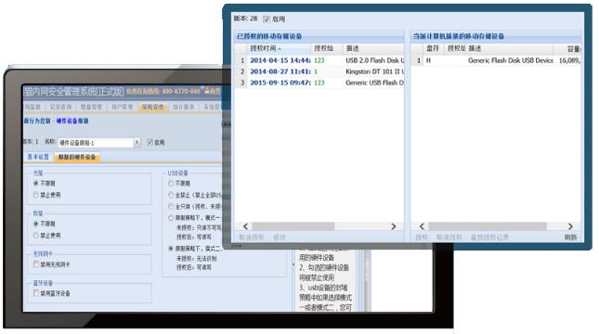Click the USB 2.0 Flash Disk description
This screenshot has width=599, height=334.
point(375,60)
